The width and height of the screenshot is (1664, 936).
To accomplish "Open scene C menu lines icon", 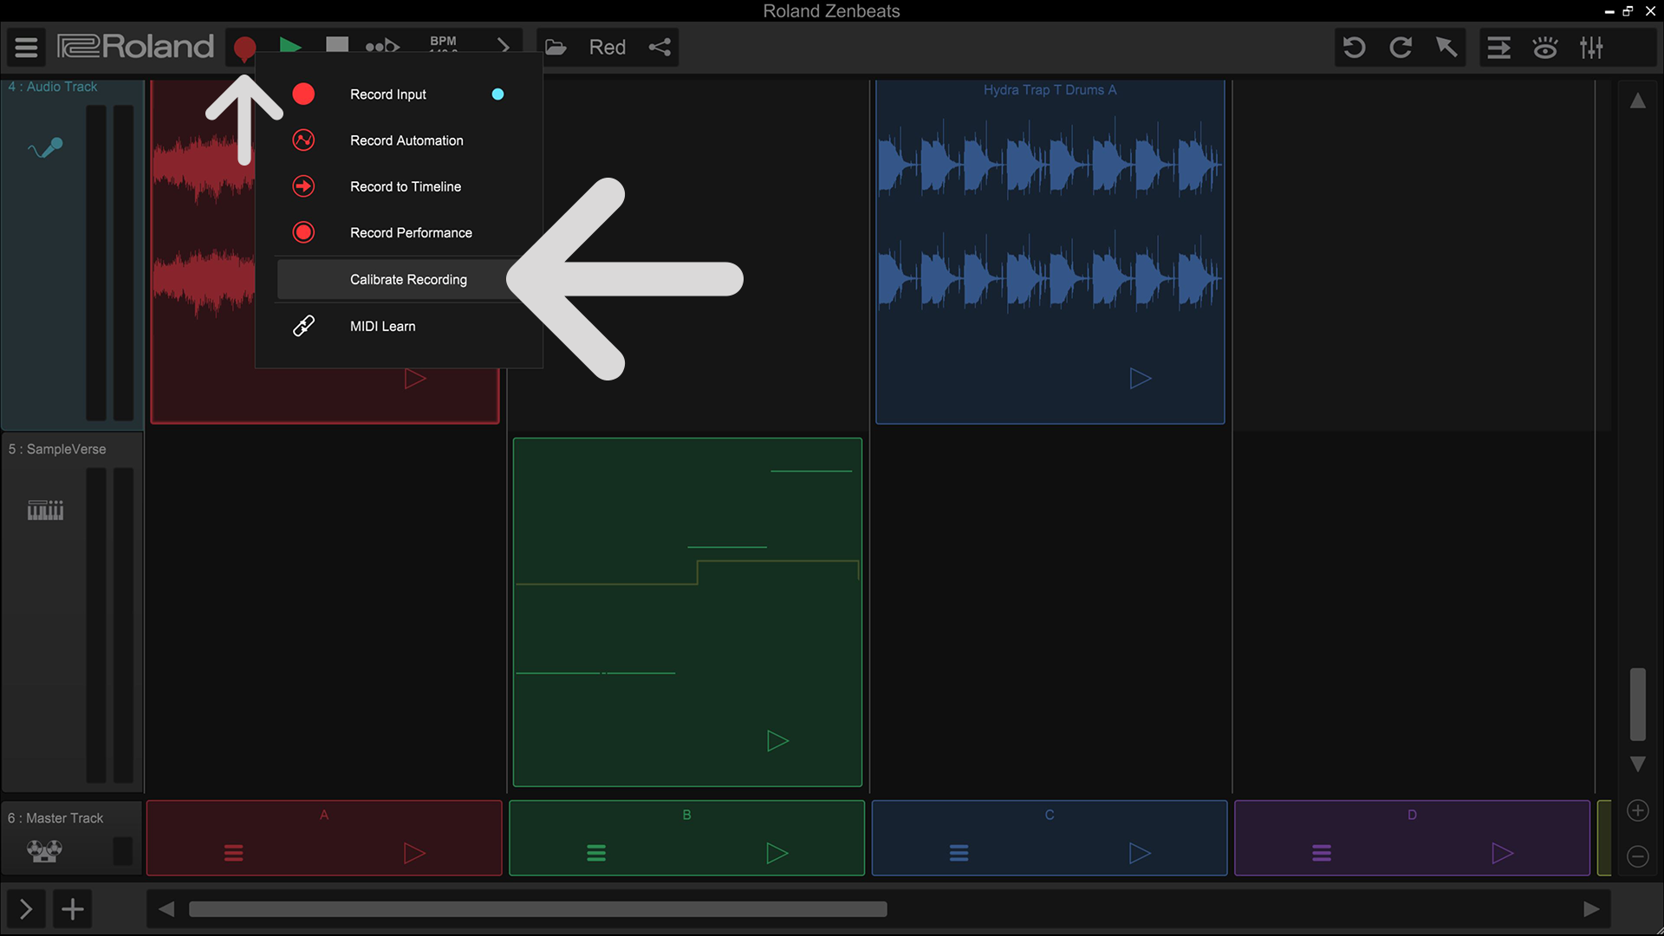I will pyautogui.click(x=959, y=853).
